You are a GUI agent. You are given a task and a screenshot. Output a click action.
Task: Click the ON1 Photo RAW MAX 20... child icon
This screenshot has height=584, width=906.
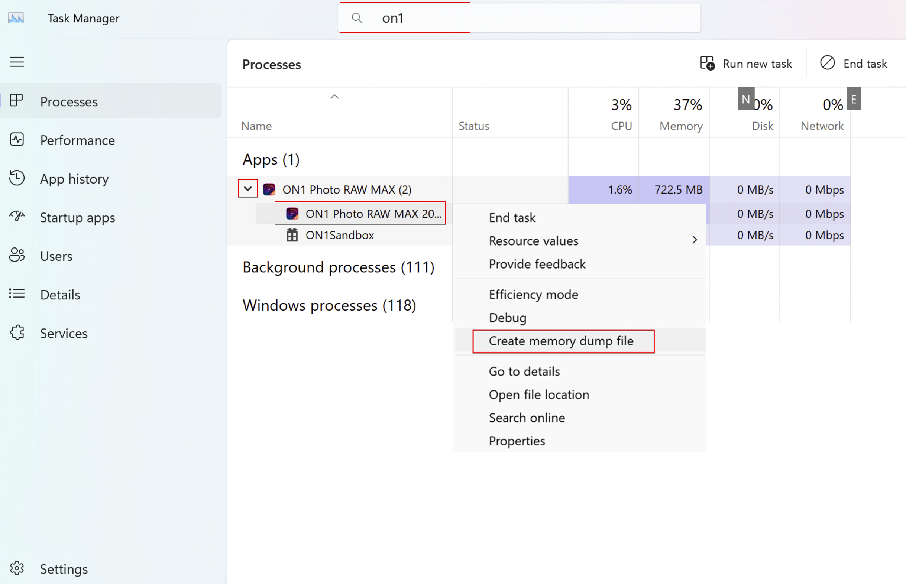tap(292, 214)
